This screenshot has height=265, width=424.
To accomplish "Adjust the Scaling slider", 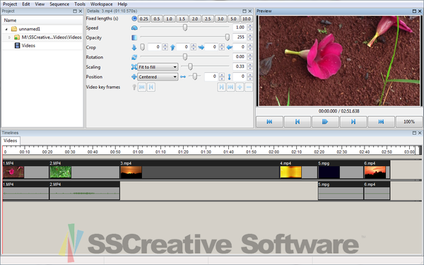I will click(x=205, y=66).
